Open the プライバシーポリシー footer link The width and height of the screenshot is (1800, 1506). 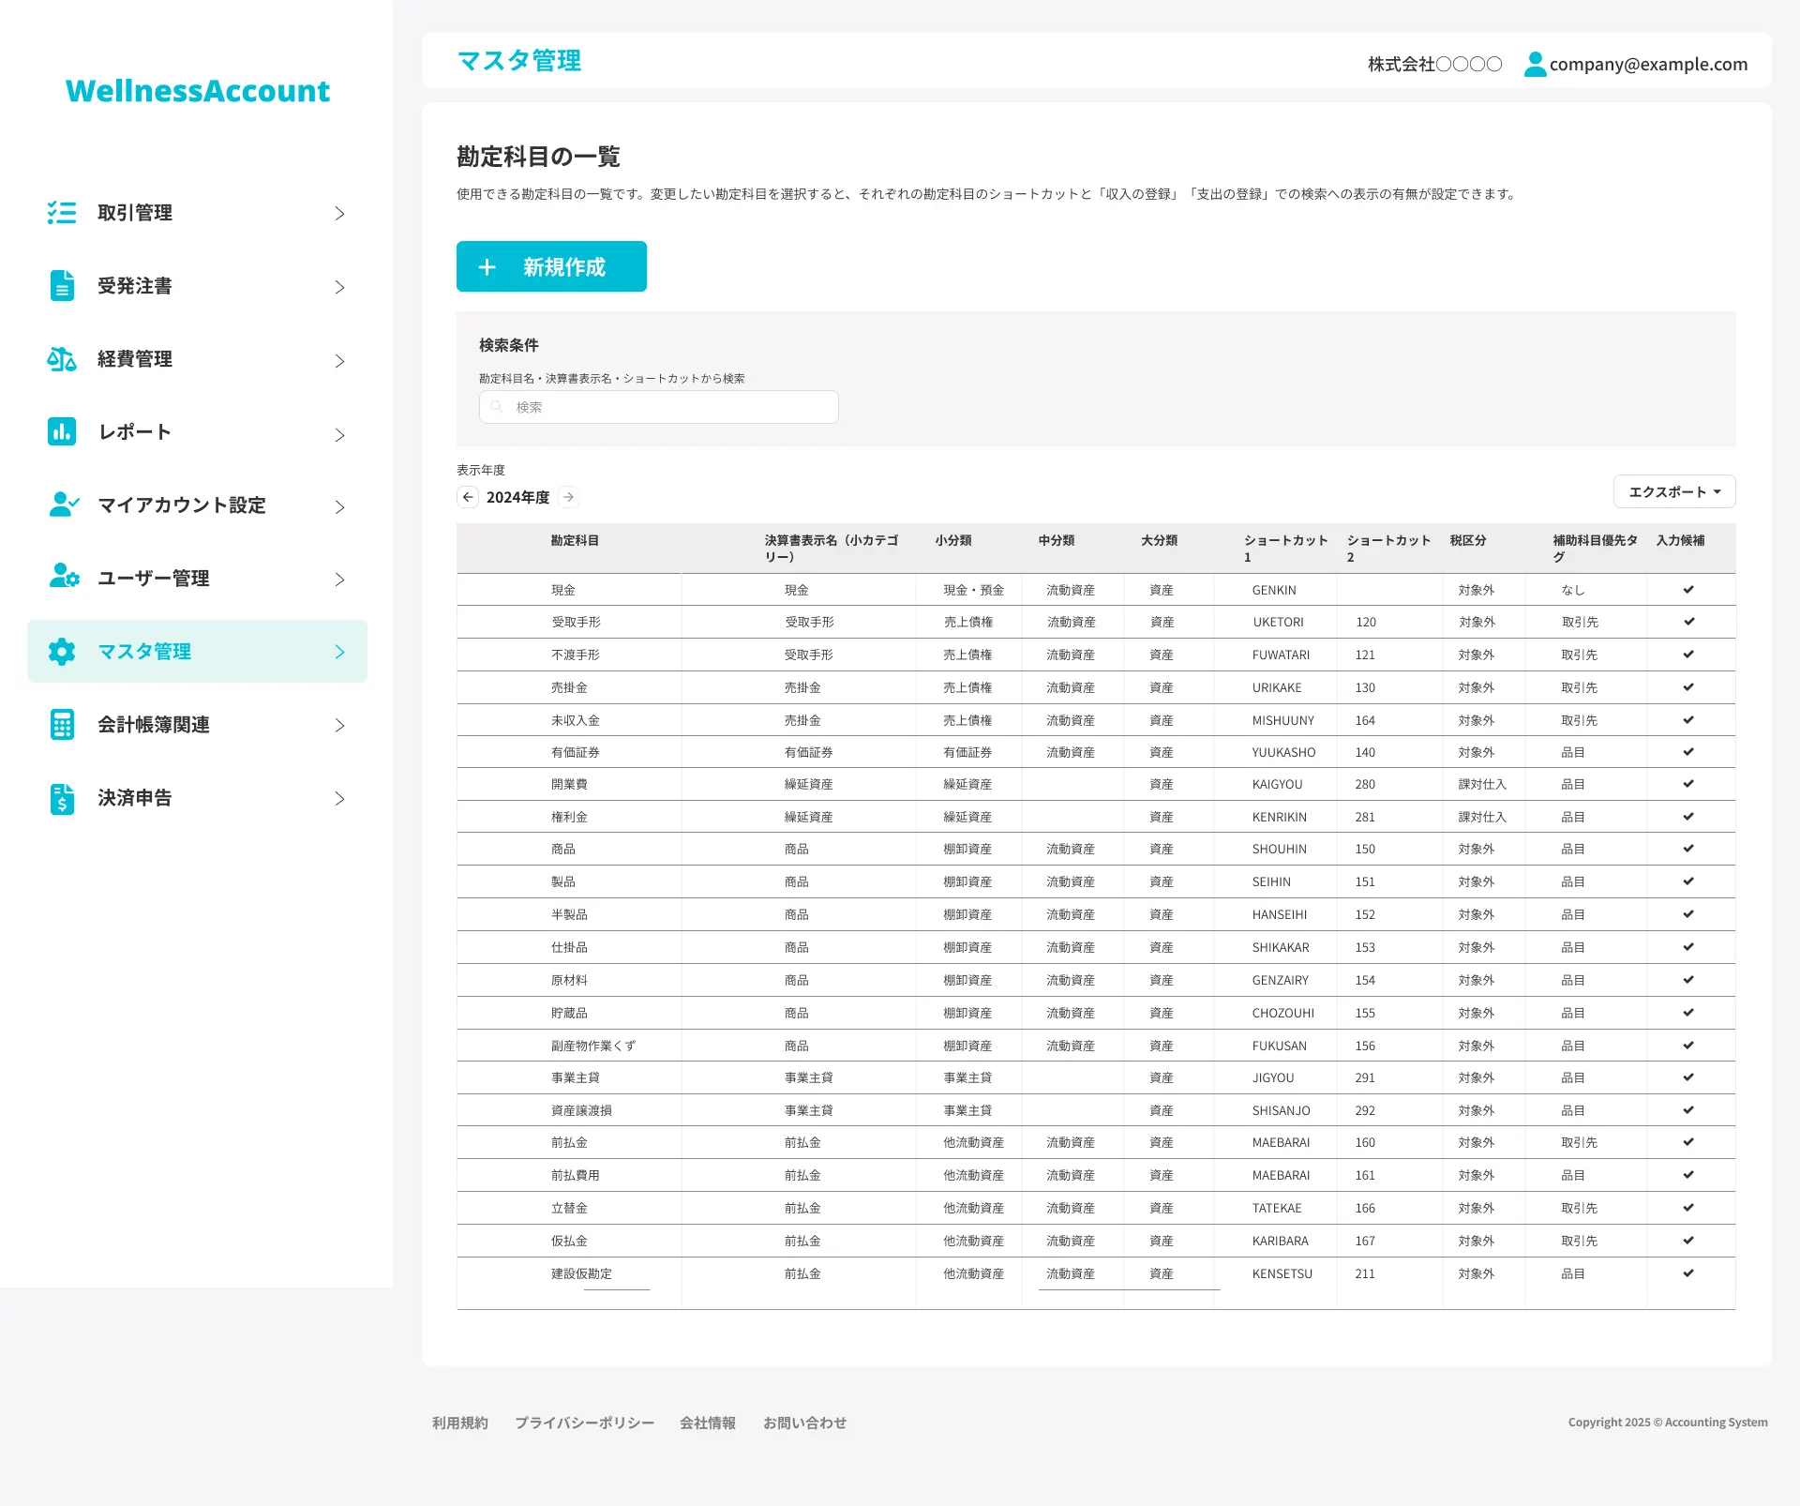pos(584,1423)
